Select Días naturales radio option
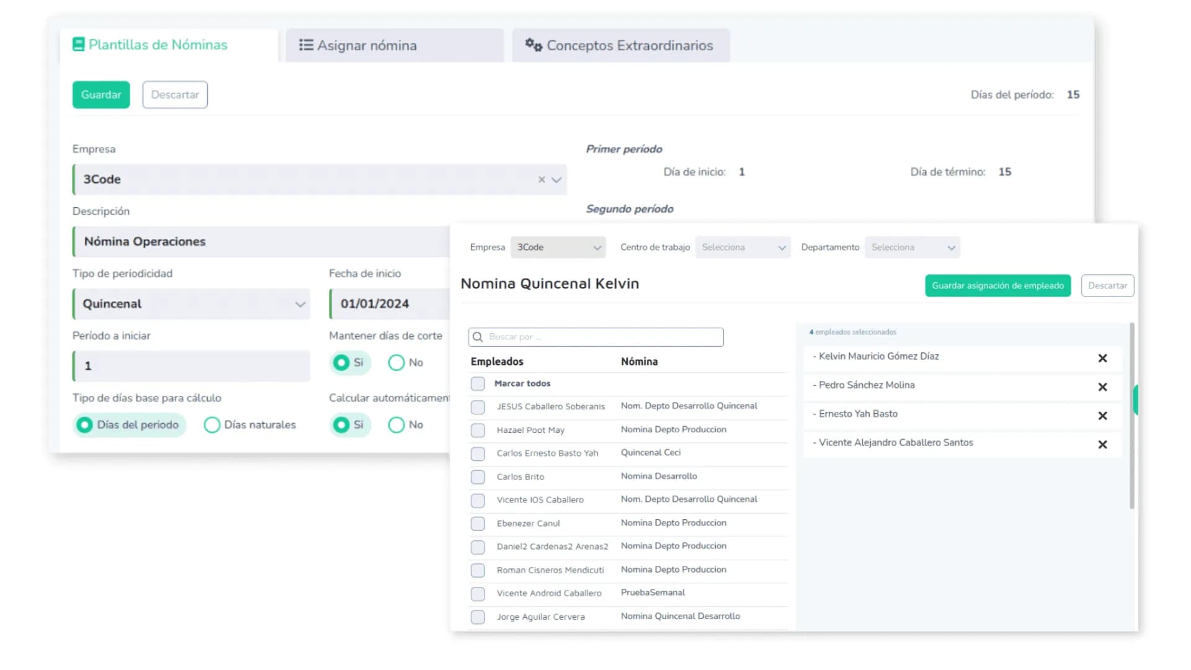Screen dimensions: 1191x670 212,425
